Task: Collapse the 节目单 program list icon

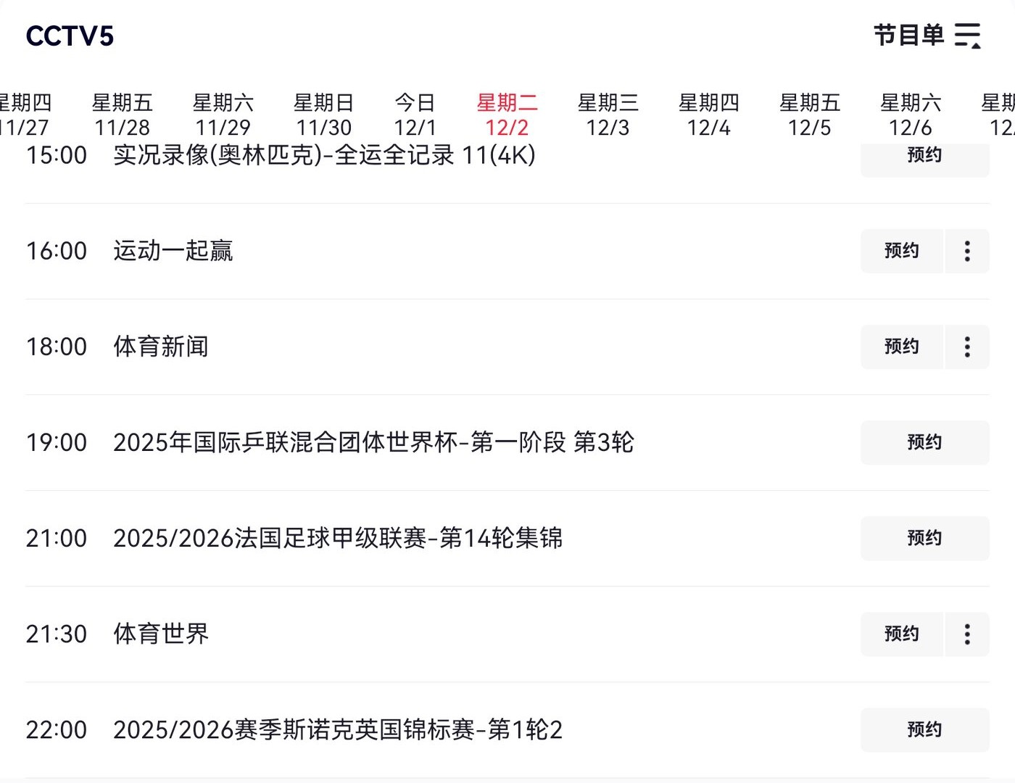Action: 967,36
